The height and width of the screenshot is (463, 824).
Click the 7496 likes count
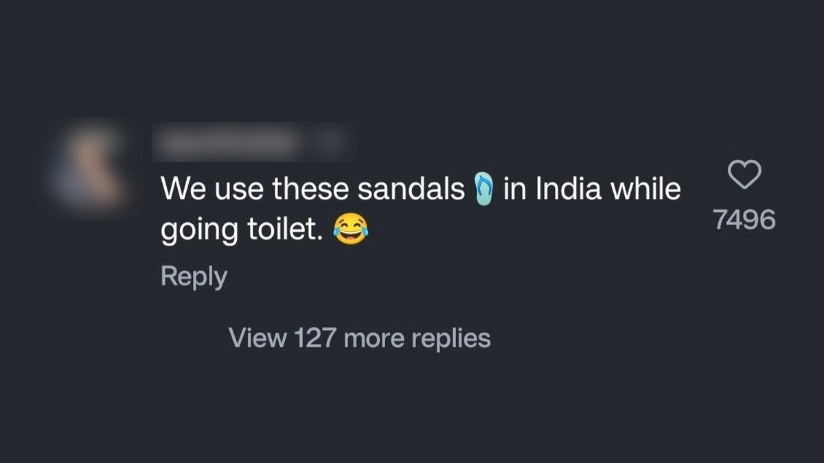click(744, 219)
